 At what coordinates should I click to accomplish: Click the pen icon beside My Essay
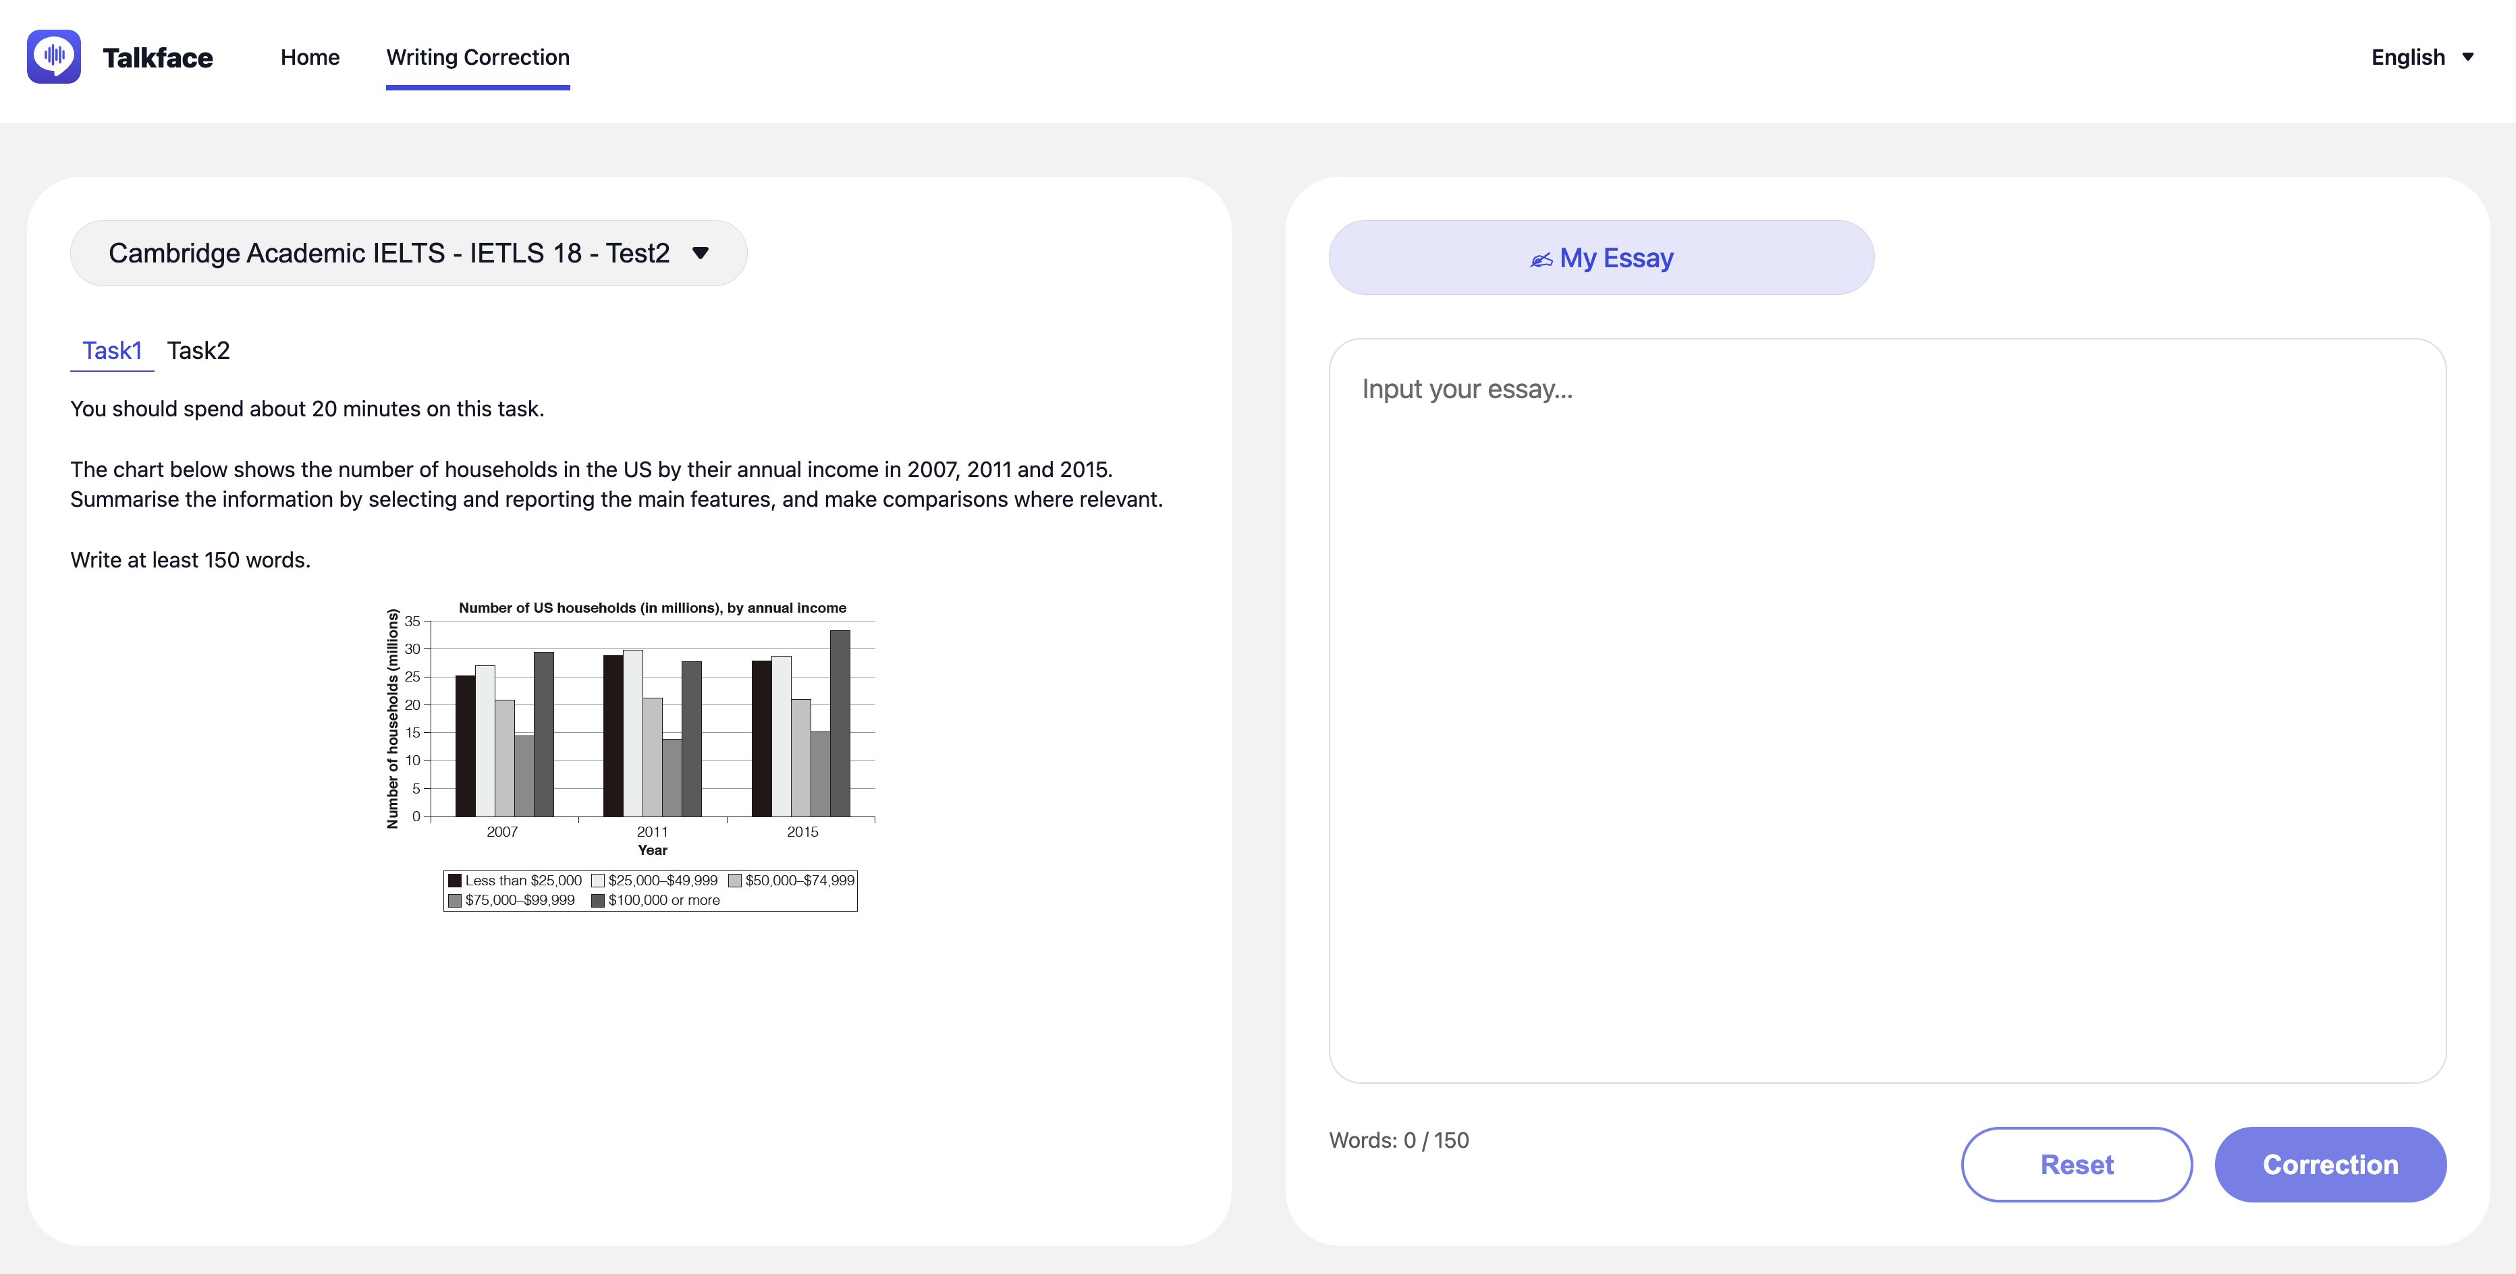(1541, 260)
